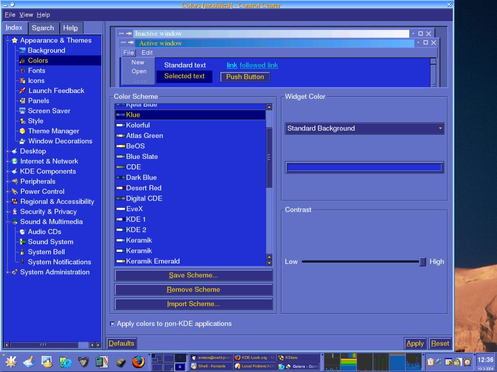497x372 pixels.
Task: Expand the Internet & Network branch
Action: (x=8, y=161)
